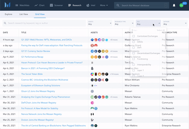The height and width of the screenshot is (129, 189).
Task: Open the Research Type filter dropdown
Action: 124,23
